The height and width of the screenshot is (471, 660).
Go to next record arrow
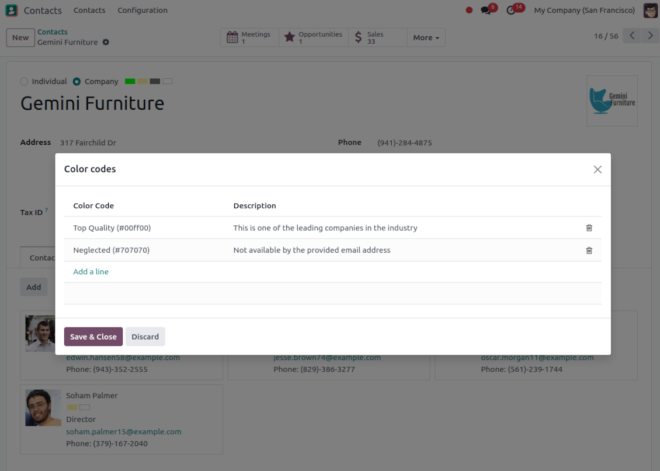pos(650,36)
